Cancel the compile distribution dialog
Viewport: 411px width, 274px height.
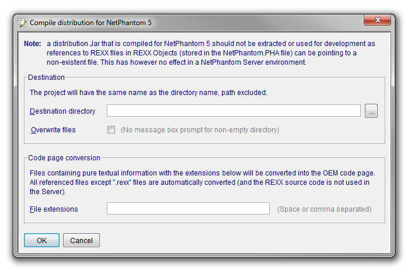tap(81, 240)
